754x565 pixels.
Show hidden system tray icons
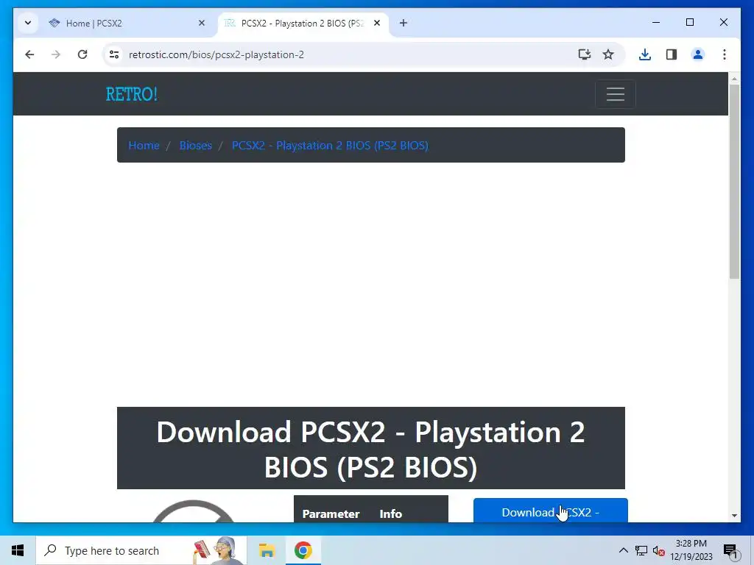(x=623, y=550)
